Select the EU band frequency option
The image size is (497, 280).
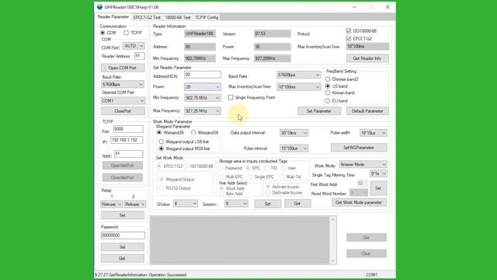click(328, 100)
